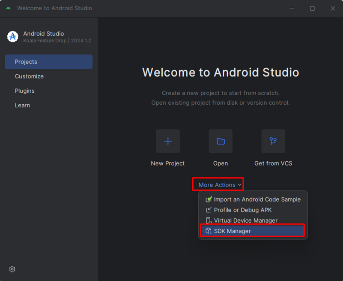Click the Open folder icon
This screenshot has width=343, height=281.
coord(221,141)
